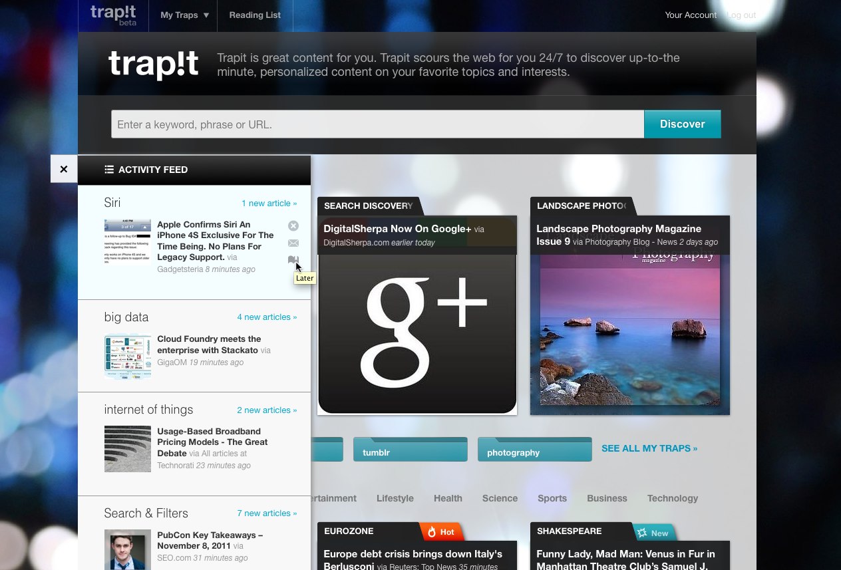The width and height of the screenshot is (841, 570).
Task: Open thumbnail of Apple Confirms Siri article
Action: (x=128, y=241)
